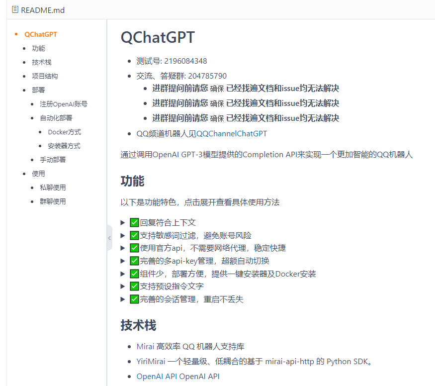Click green checkmark beside 支持预设指令文字
The height and width of the screenshot is (386, 435).
point(134,287)
